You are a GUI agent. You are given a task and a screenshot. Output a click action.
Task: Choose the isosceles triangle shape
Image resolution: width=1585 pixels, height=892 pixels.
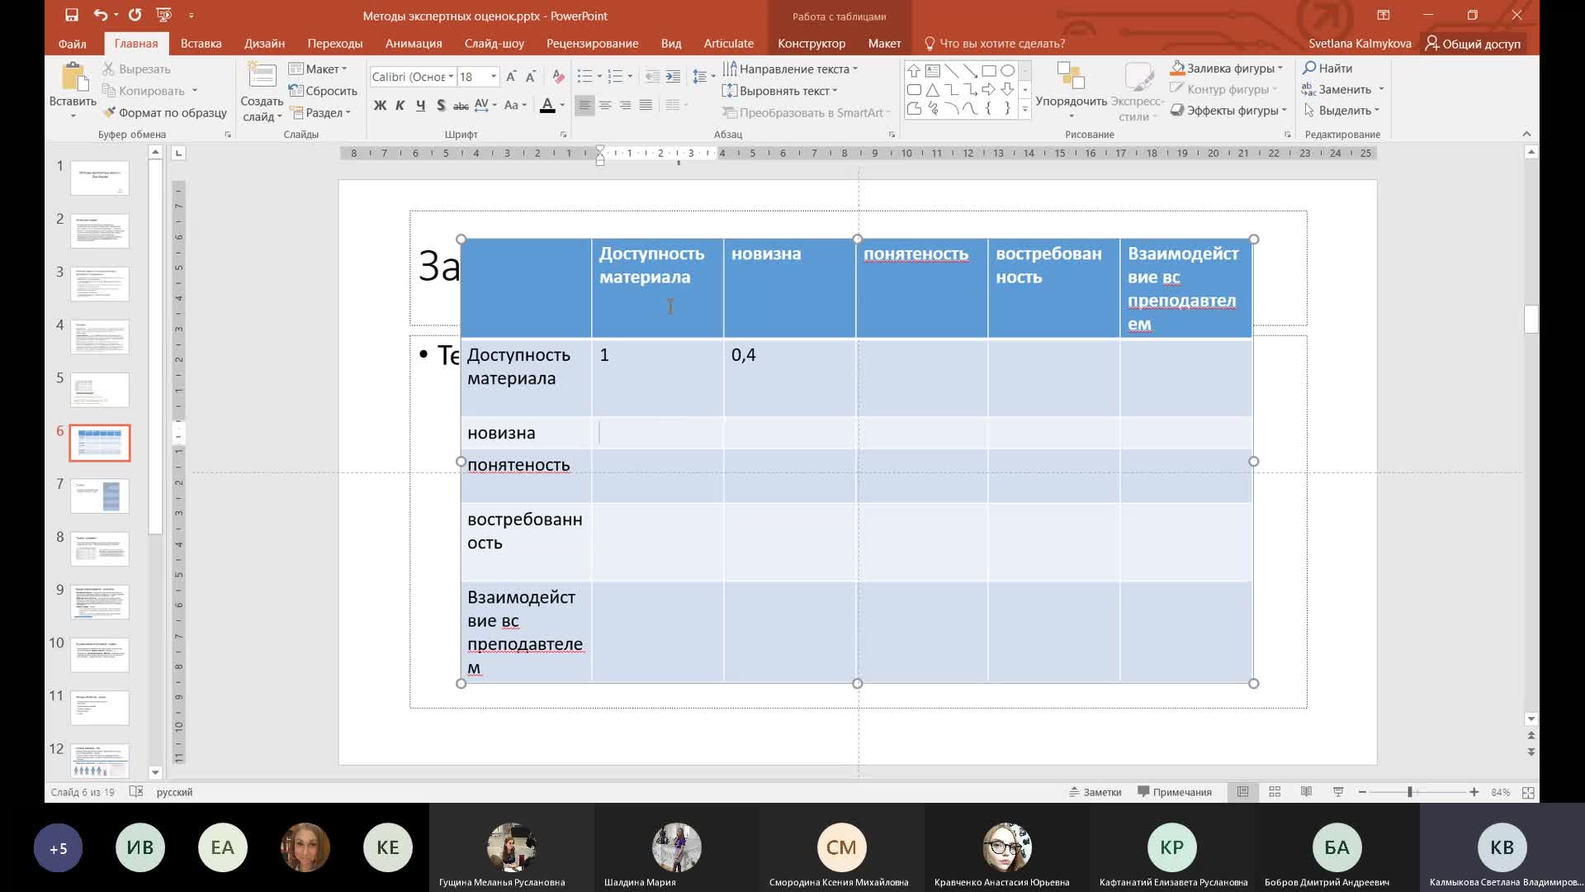tap(933, 90)
